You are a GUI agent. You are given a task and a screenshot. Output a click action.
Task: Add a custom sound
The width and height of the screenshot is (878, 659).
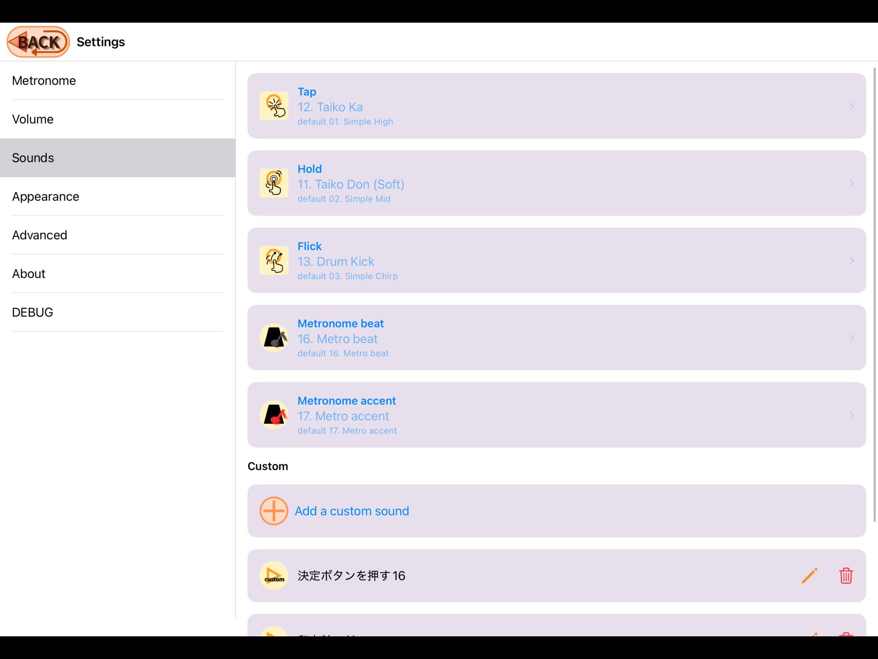tap(556, 511)
